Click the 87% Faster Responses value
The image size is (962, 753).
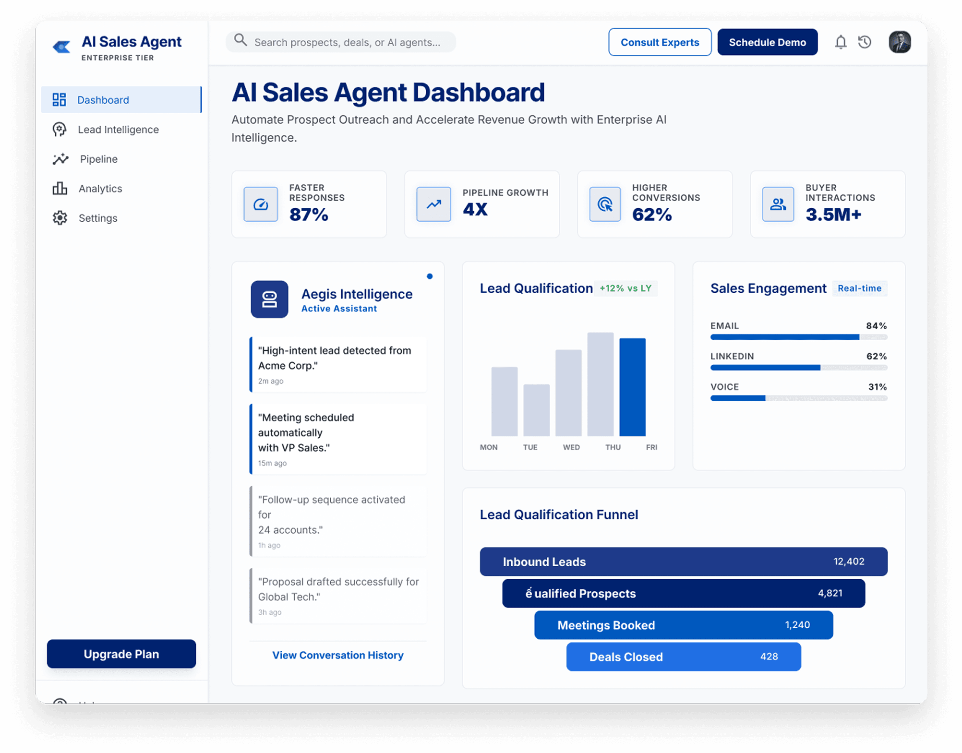[309, 215]
